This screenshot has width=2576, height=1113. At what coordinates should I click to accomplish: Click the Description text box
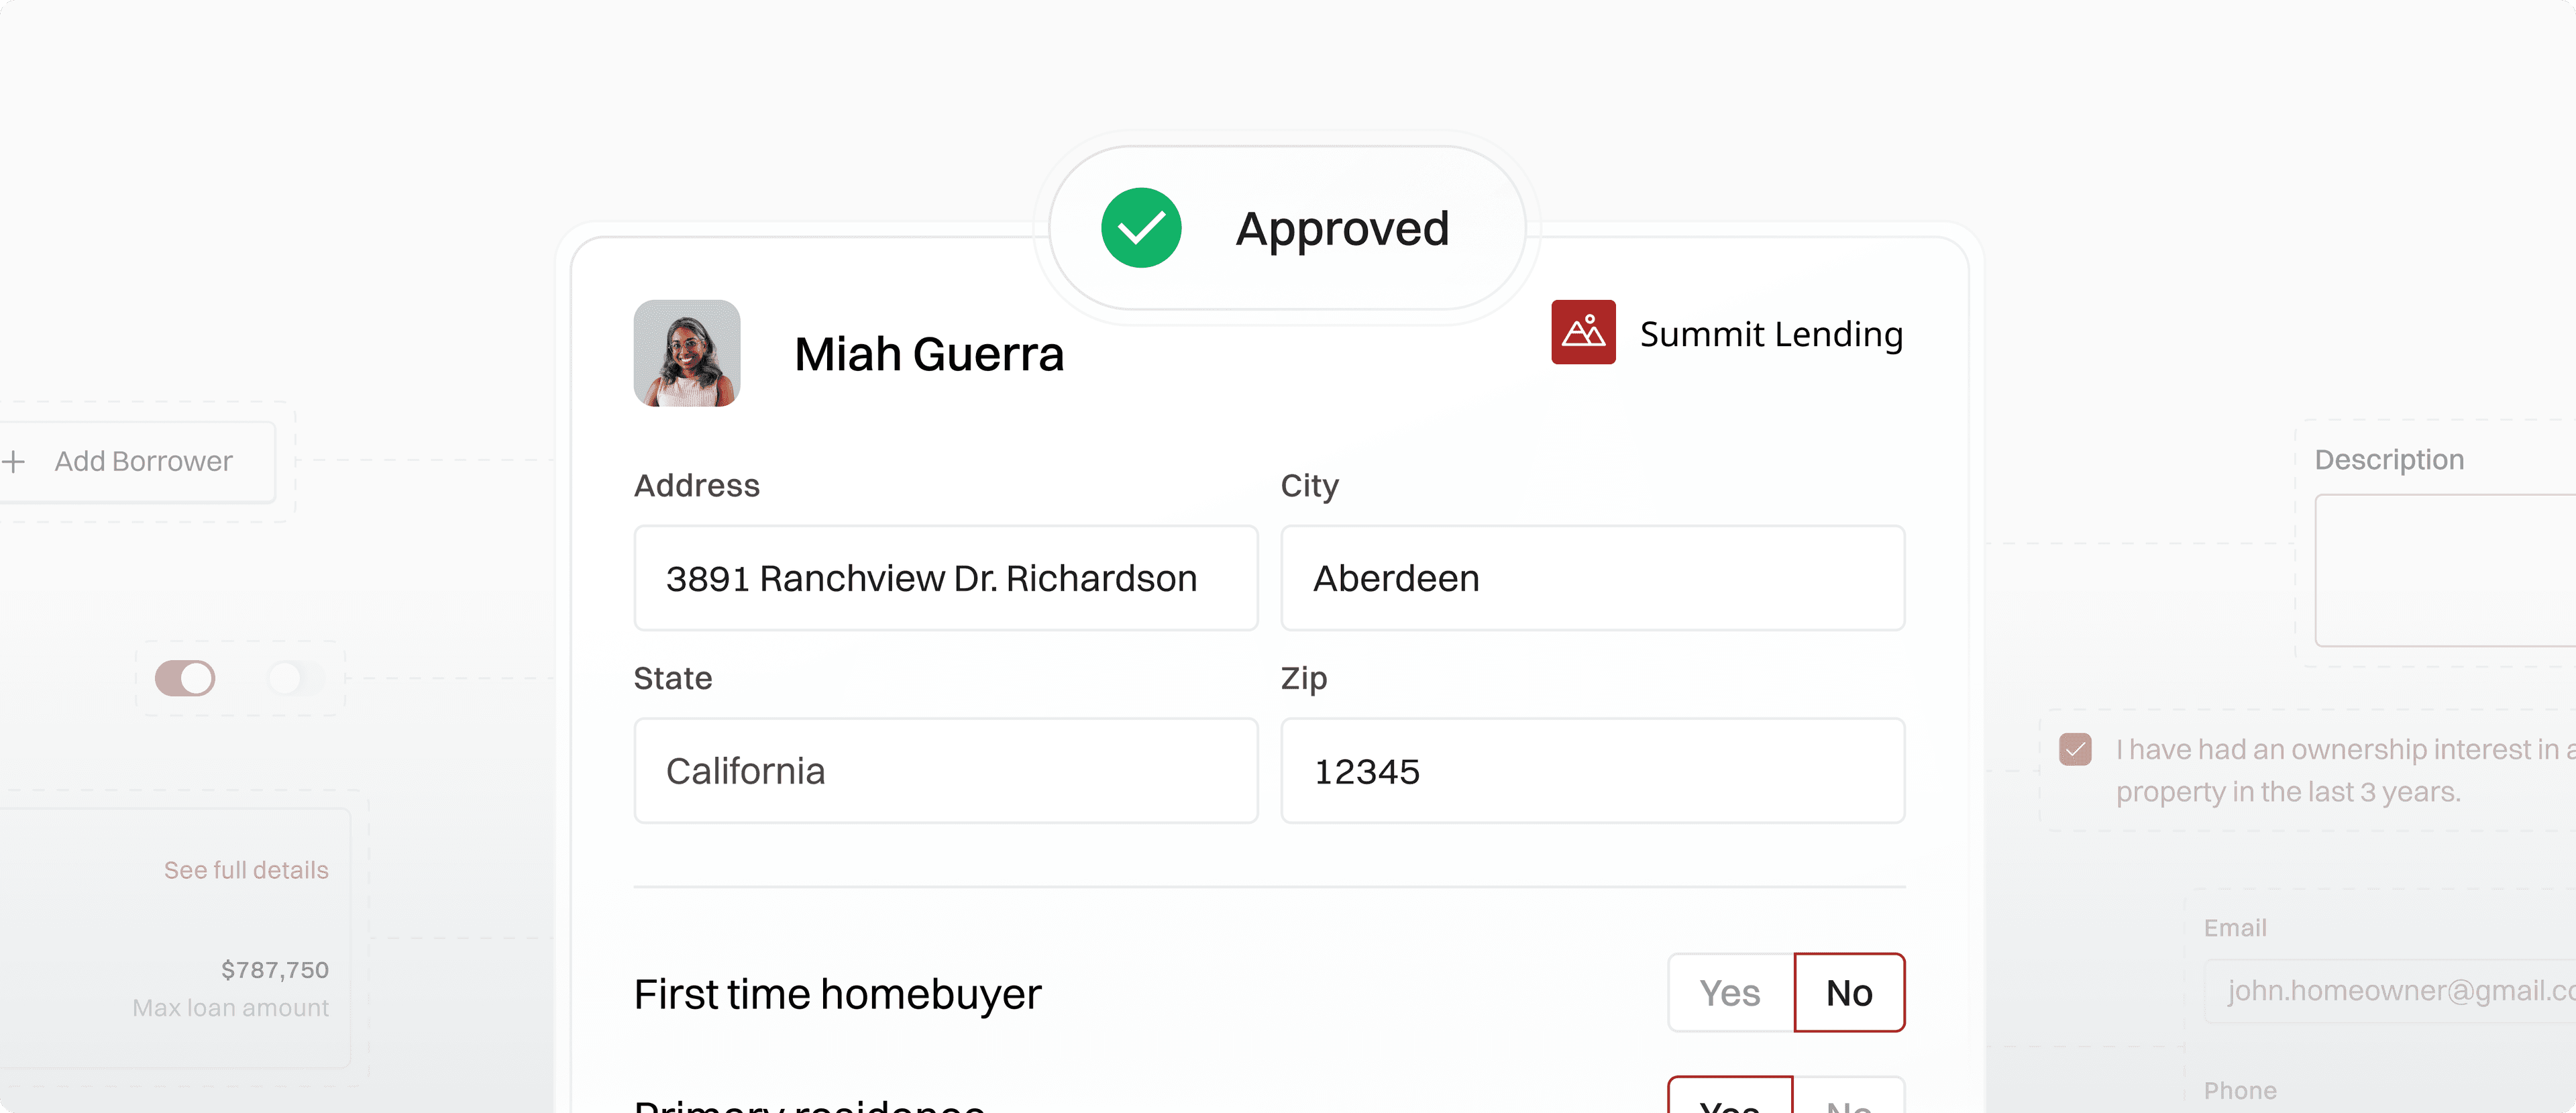pyautogui.click(x=2445, y=570)
